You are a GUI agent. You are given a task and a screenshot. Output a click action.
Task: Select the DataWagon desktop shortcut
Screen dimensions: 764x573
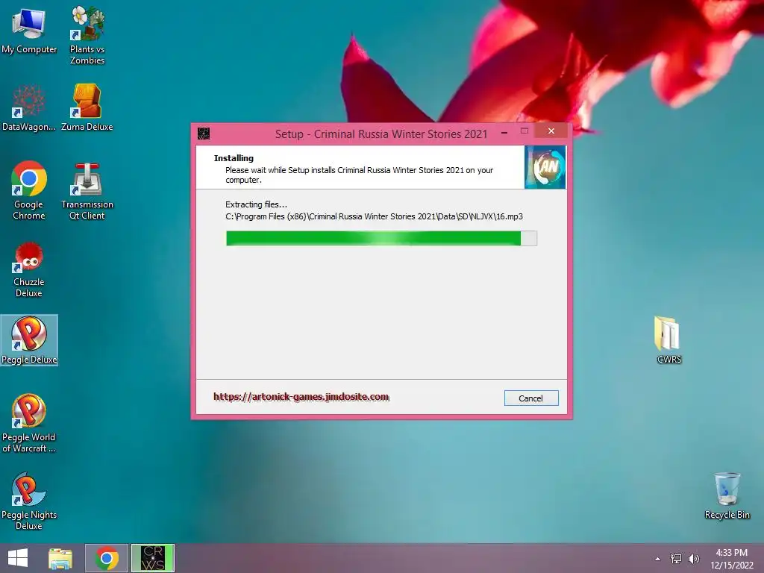[x=29, y=108]
